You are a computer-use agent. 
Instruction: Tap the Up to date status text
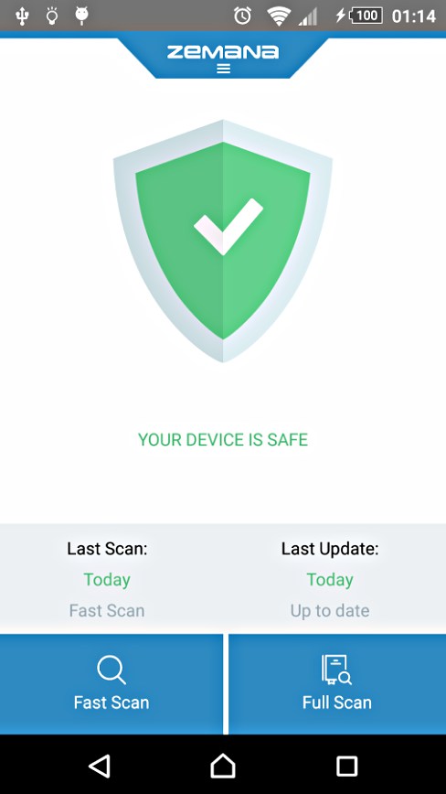330,611
